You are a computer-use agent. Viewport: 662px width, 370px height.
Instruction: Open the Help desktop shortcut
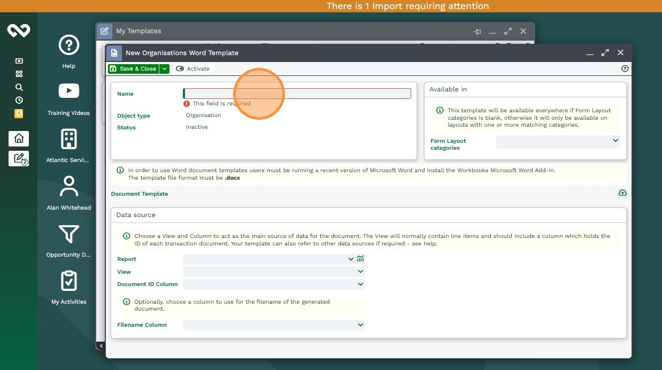click(68, 51)
